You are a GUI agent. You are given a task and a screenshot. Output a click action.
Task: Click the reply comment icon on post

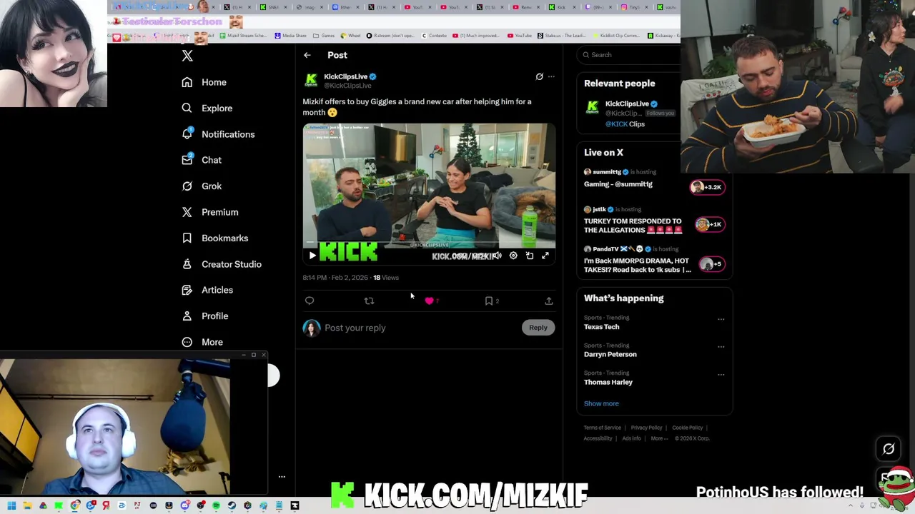[x=310, y=301]
